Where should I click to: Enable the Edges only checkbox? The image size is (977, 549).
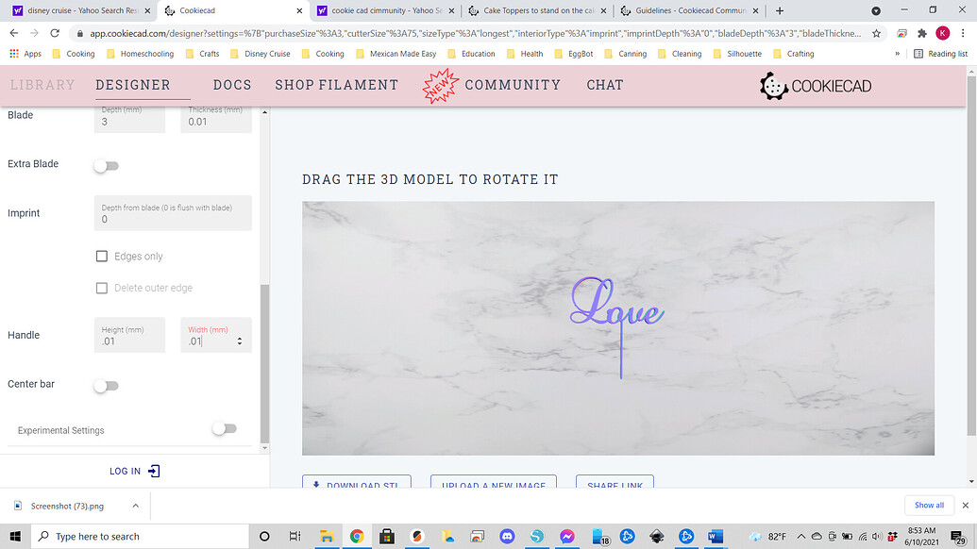click(102, 257)
